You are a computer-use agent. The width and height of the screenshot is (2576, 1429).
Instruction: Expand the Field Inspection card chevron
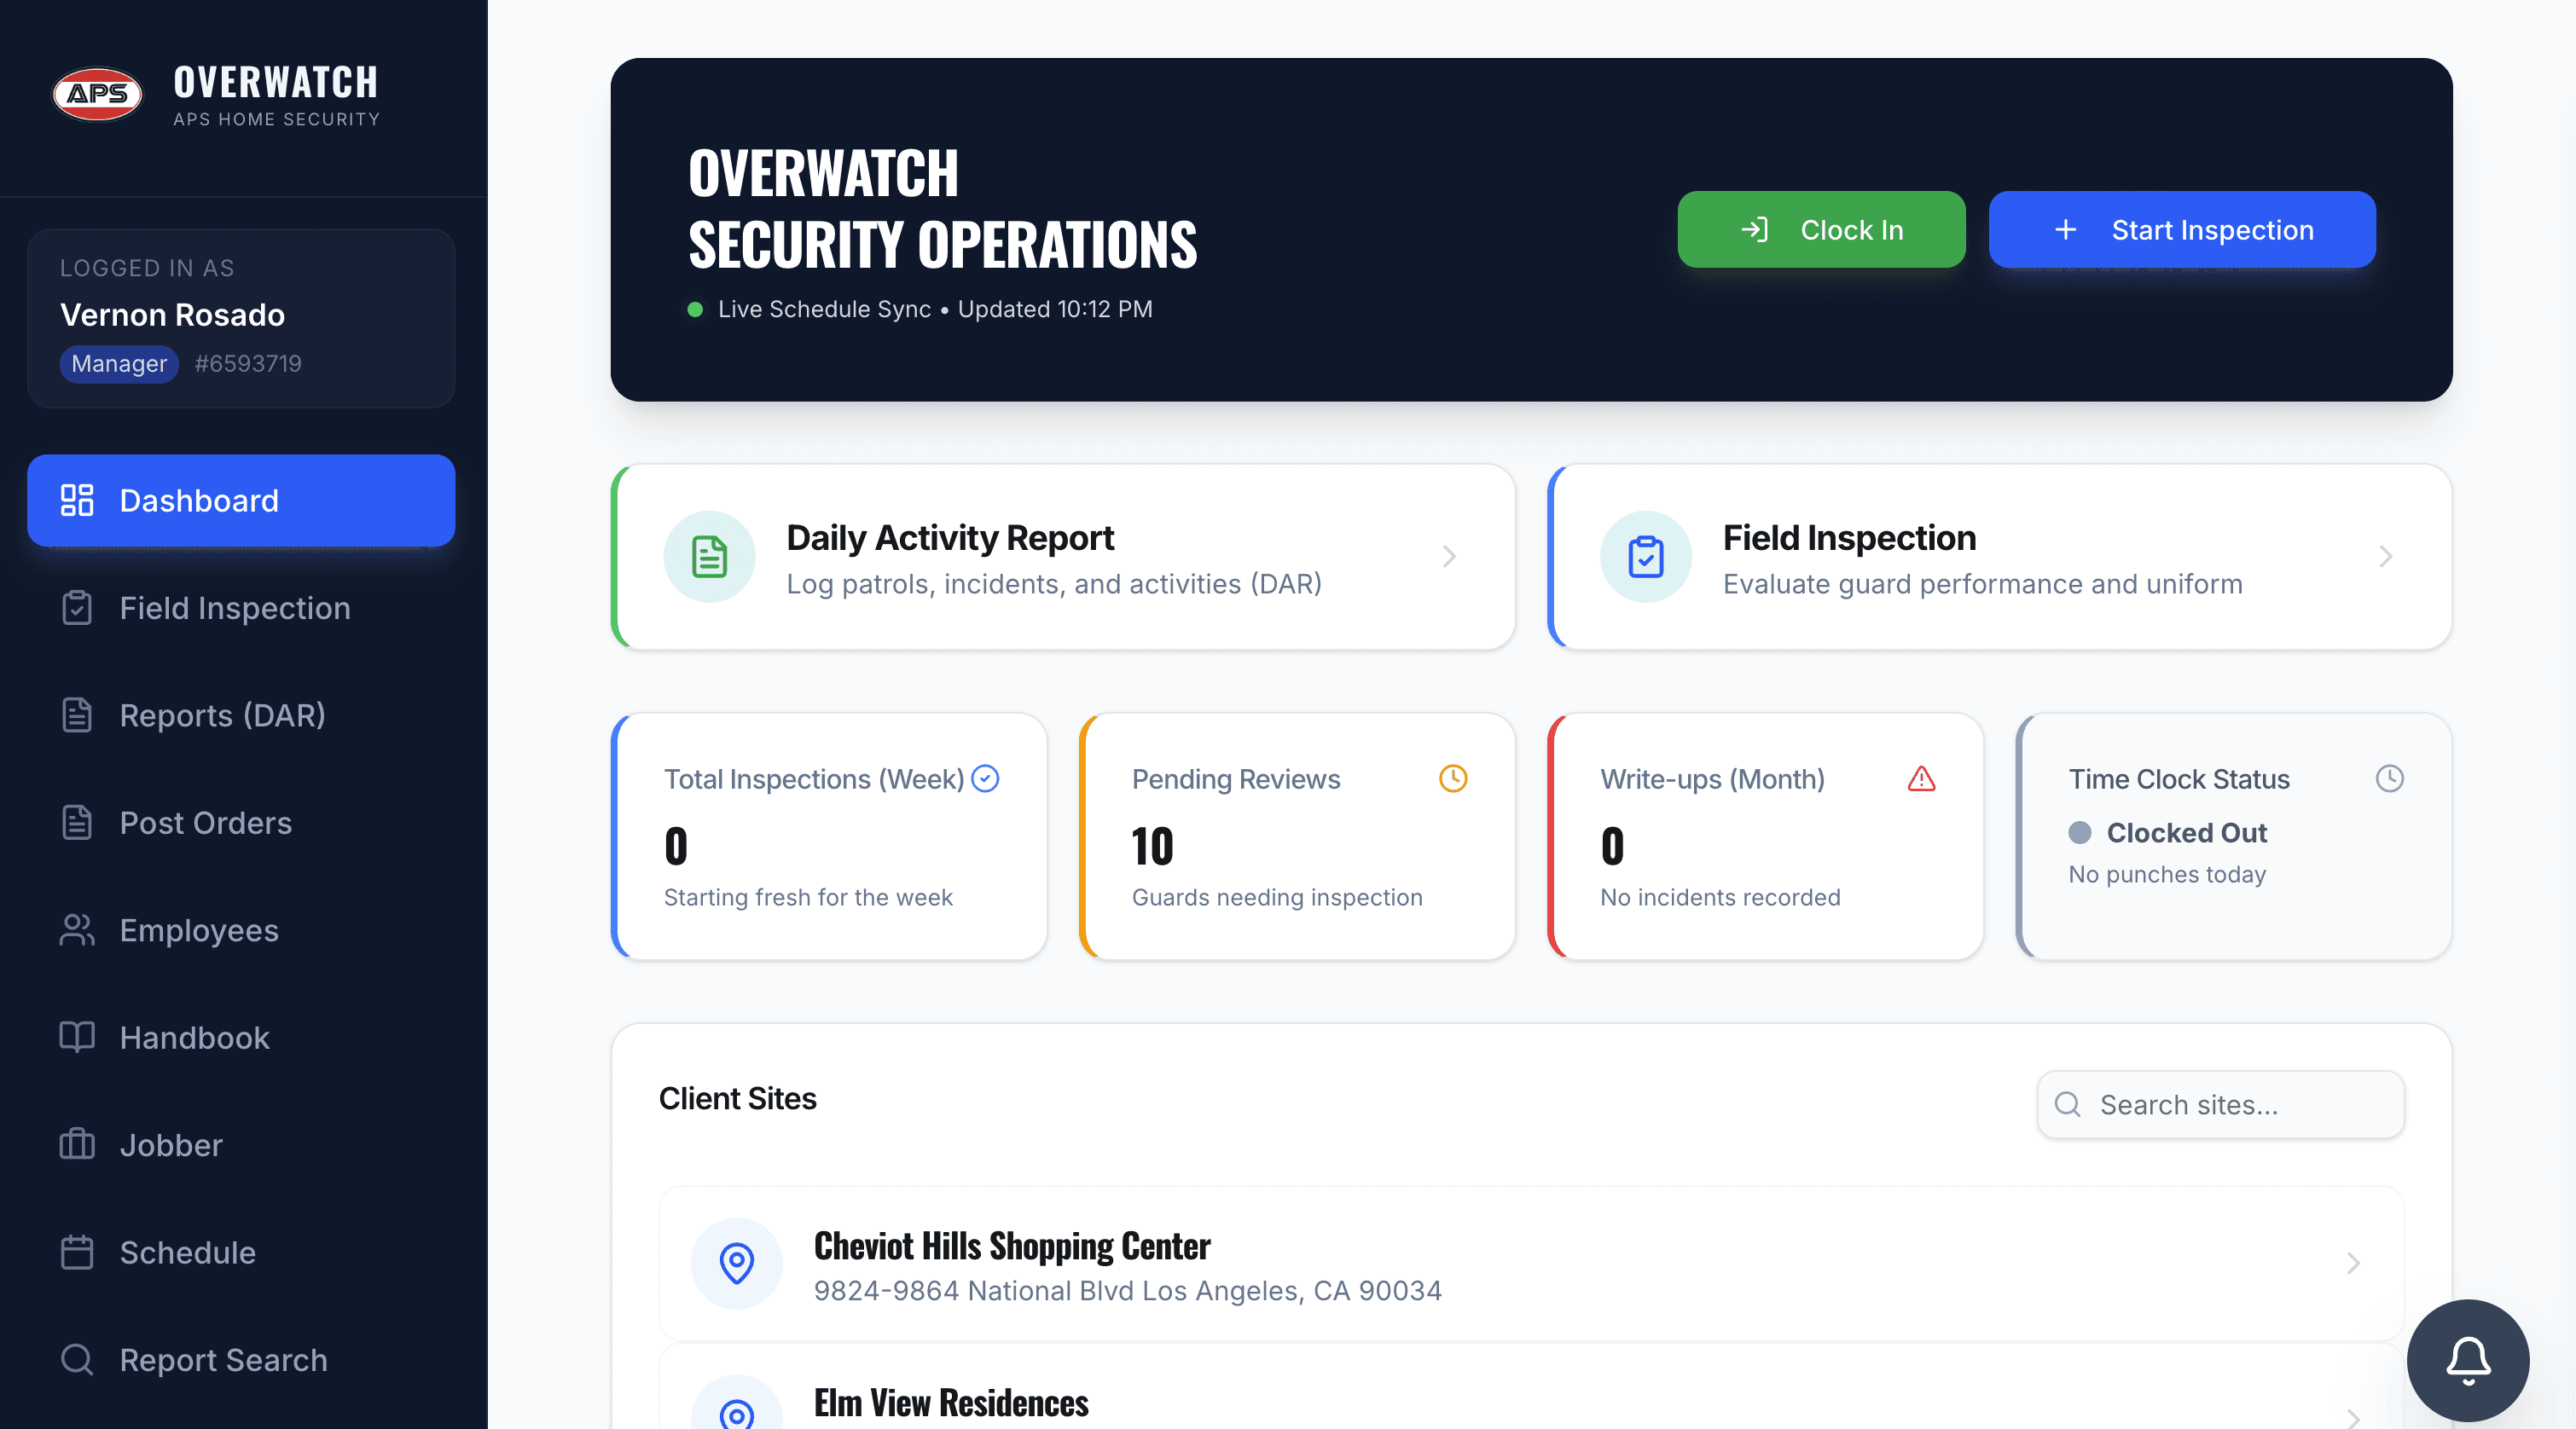coord(2385,557)
